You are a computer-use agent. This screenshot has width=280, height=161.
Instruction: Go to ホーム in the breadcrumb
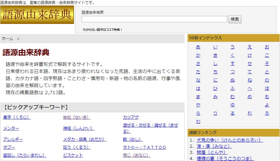click(x=8, y=39)
